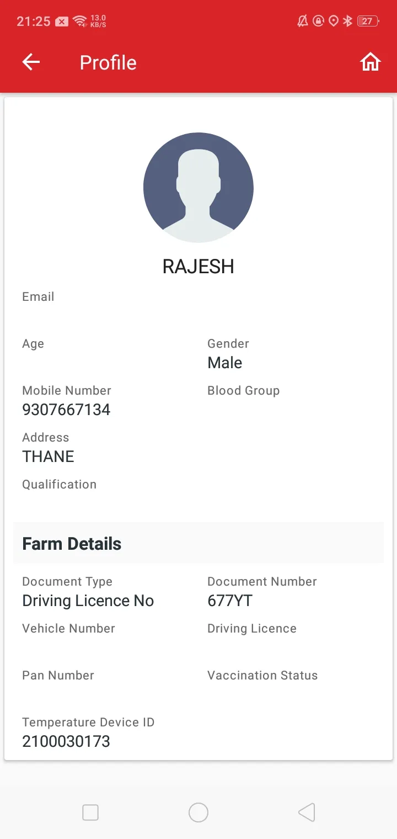Viewport: 397px width, 839px height.
Task: Tap the THANE address value
Action: tap(48, 456)
